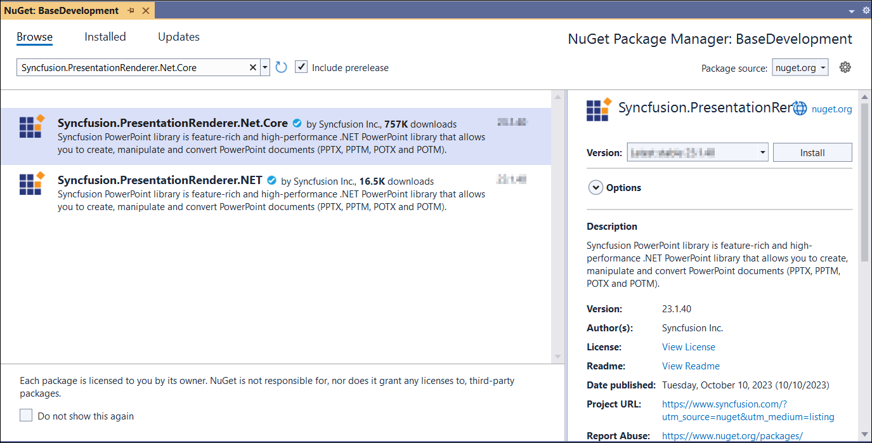Click Syncfusion.PresentationRenderer.Net.Core package logo in list

(32, 126)
